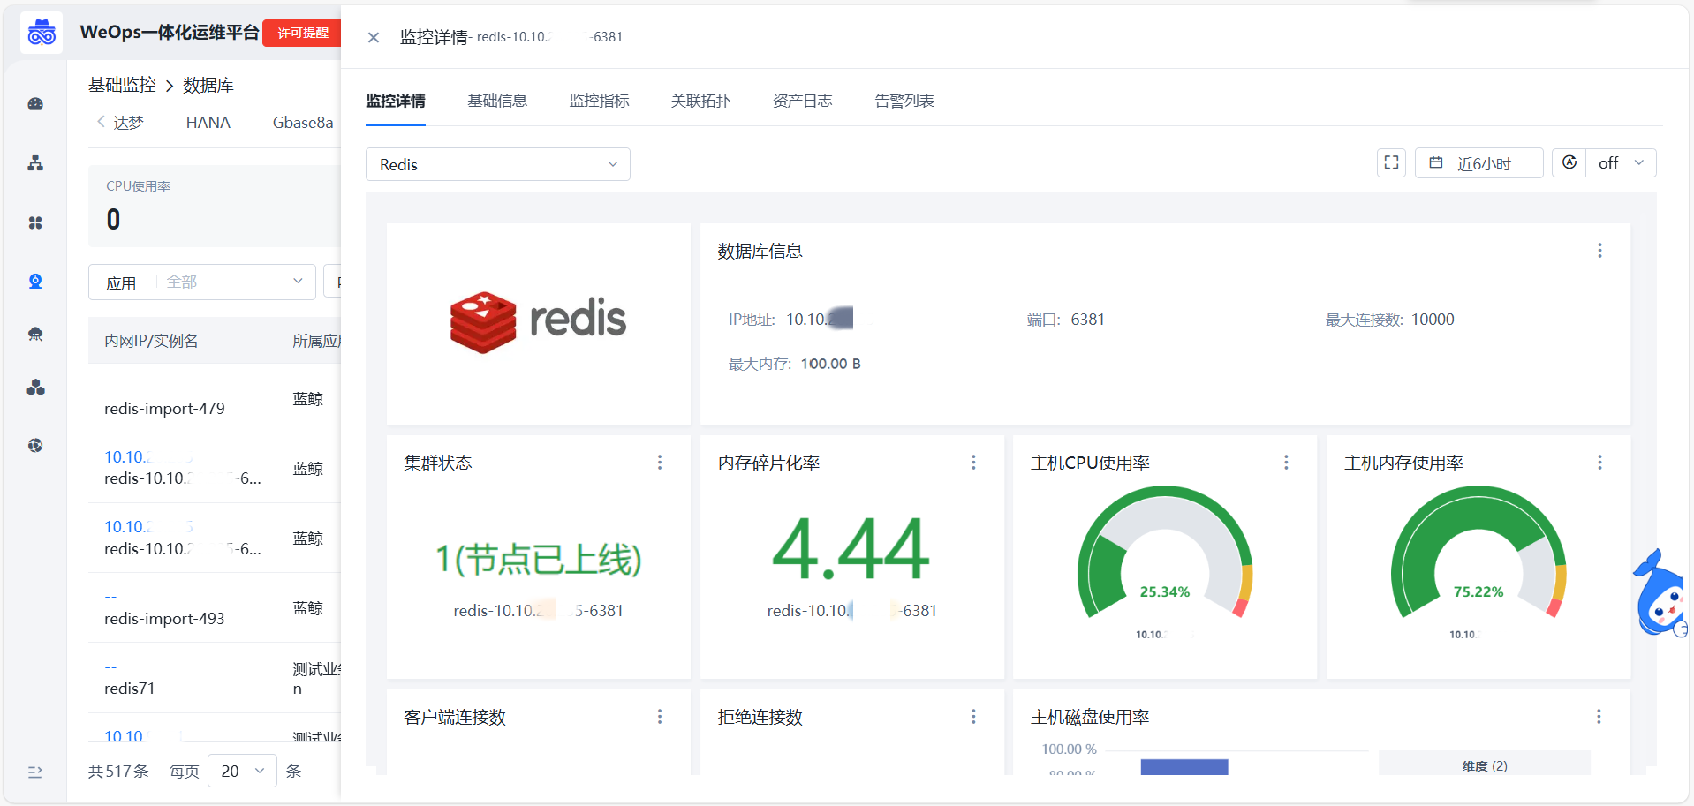
Task: Switch to the 监控详情 tab
Action: (396, 101)
